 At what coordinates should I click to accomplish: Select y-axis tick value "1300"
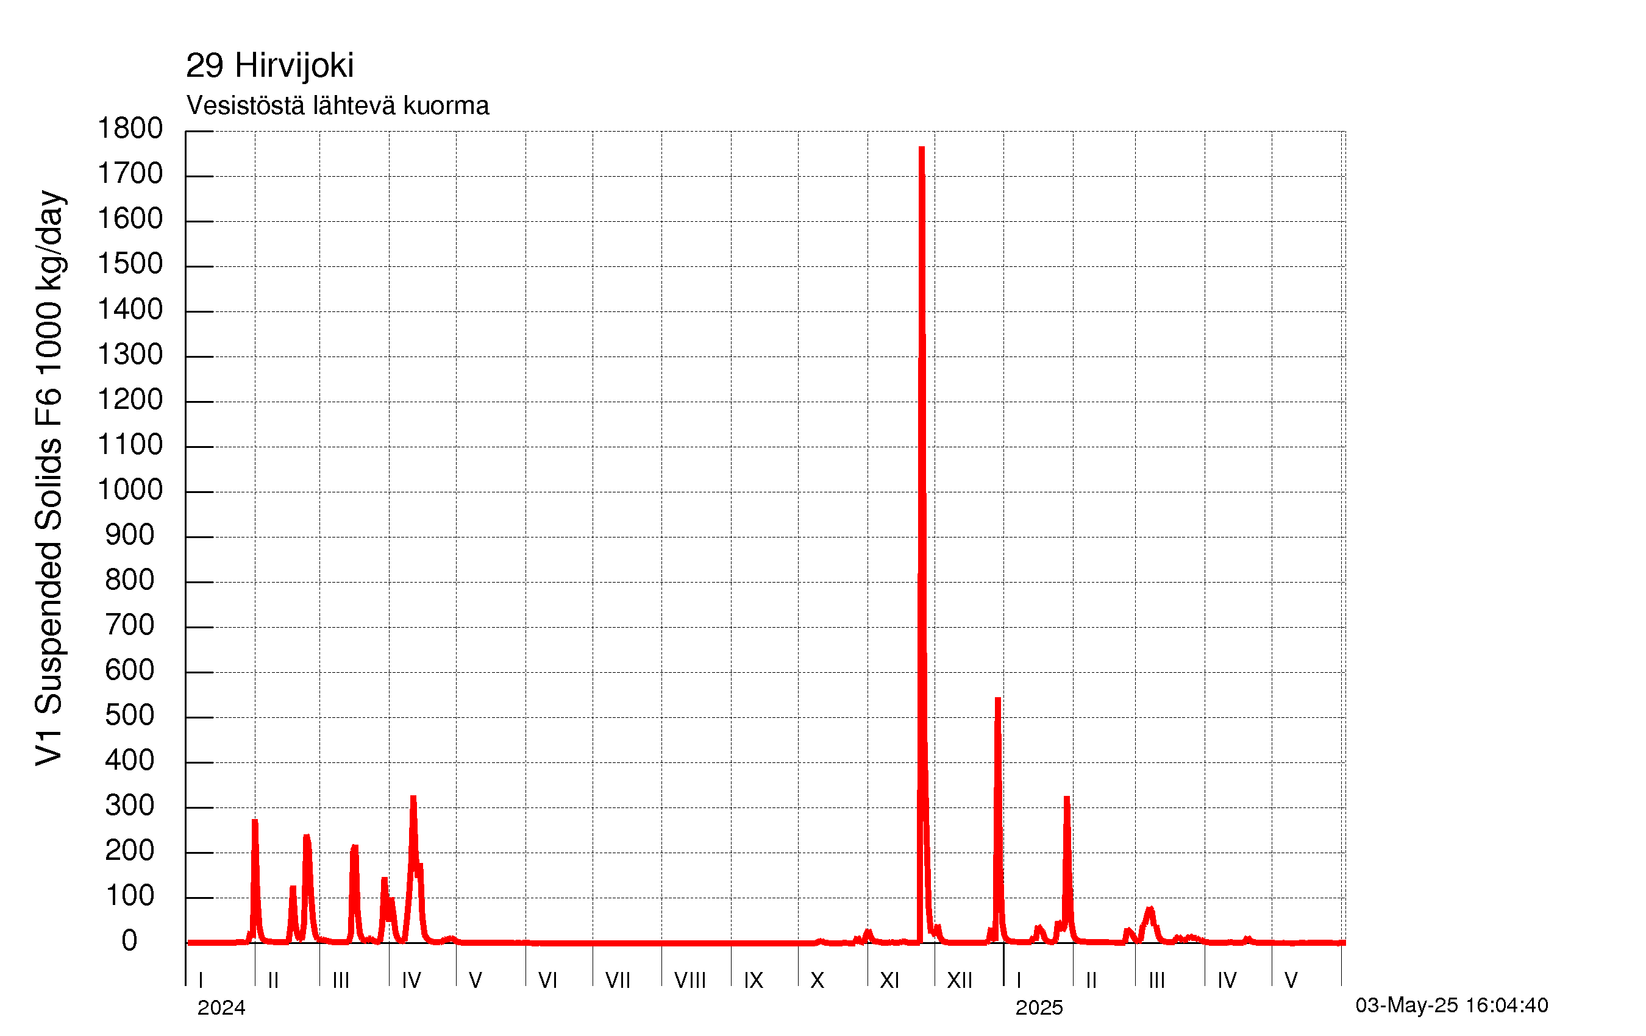130,355
